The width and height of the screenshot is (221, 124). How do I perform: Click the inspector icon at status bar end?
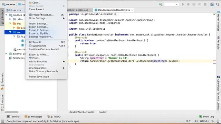pos(218,121)
